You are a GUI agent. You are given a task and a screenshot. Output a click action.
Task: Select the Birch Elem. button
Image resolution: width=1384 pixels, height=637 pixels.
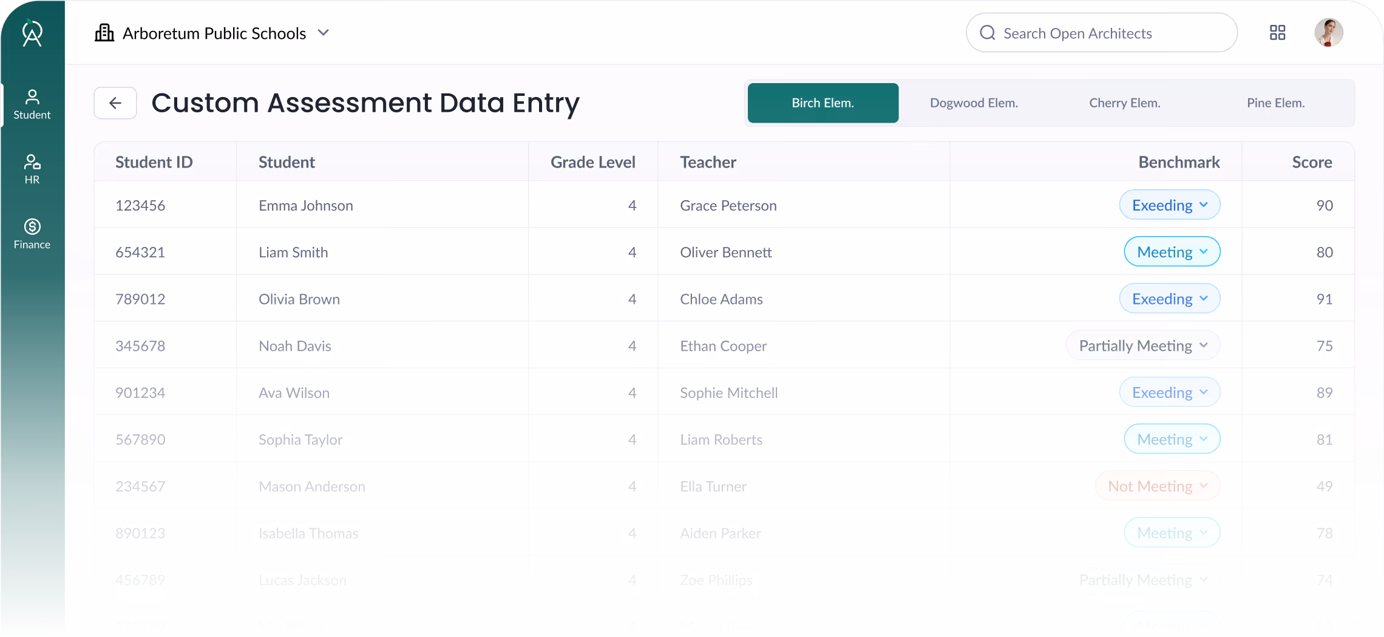click(823, 103)
